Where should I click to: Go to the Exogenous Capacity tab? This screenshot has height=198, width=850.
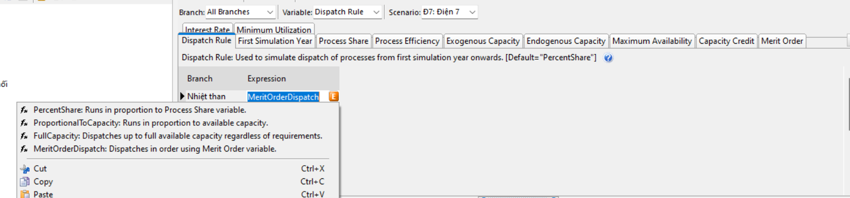(x=483, y=41)
